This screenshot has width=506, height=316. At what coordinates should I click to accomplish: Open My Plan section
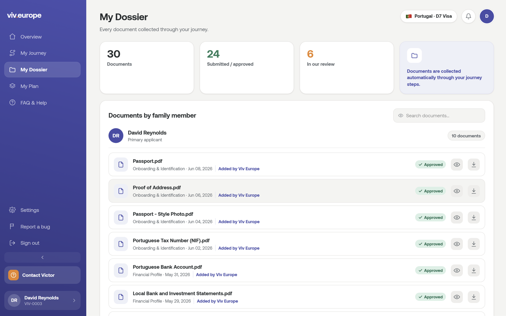click(42, 86)
